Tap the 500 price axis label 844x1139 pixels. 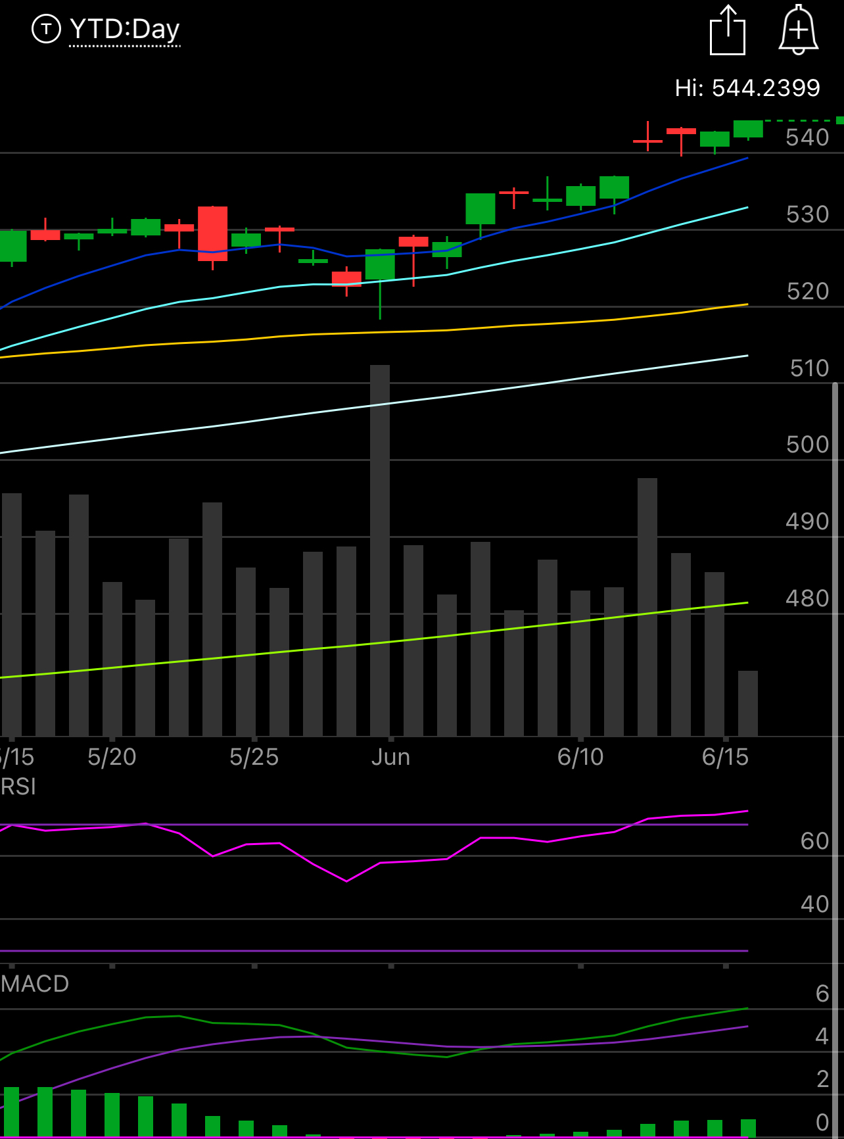click(807, 445)
